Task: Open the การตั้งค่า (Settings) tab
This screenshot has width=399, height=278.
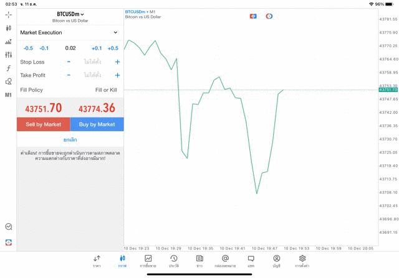Action: (302, 261)
